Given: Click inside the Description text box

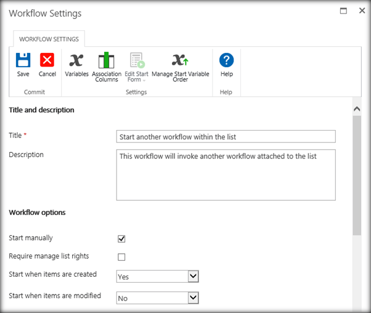Looking at the screenshot, I should [x=226, y=174].
